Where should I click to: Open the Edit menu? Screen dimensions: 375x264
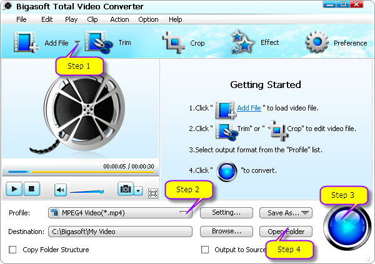[x=47, y=19]
